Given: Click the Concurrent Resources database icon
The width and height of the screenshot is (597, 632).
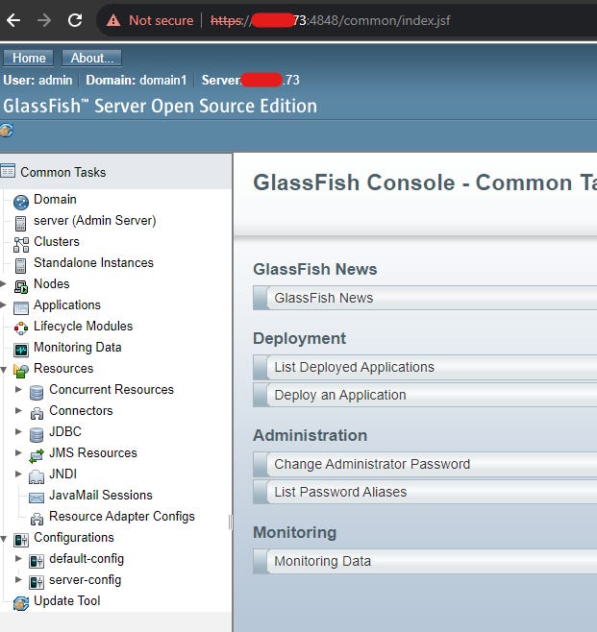Looking at the screenshot, I should click(37, 393).
